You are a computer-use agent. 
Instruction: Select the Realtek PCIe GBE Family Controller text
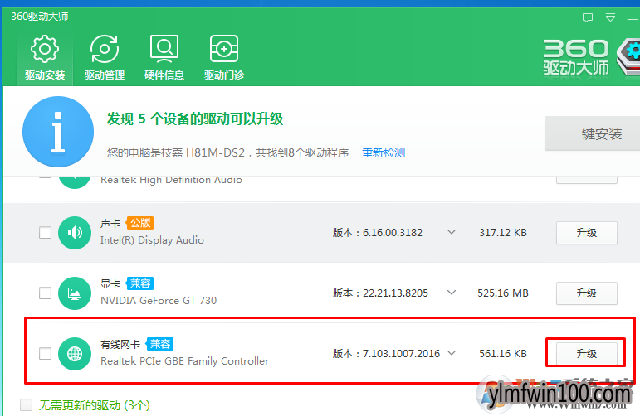click(x=185, y=361)
